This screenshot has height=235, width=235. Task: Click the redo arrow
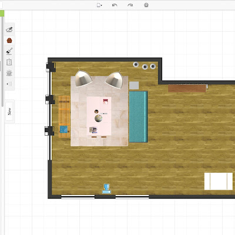(130, 5)
